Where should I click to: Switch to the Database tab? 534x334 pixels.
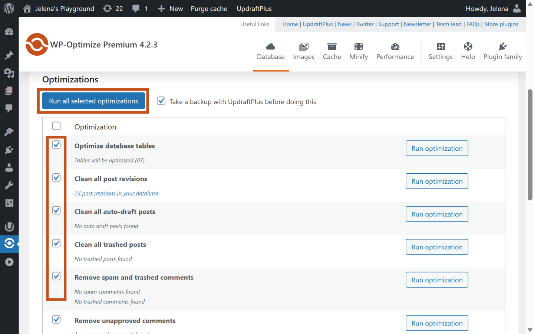tap(270, 51)
